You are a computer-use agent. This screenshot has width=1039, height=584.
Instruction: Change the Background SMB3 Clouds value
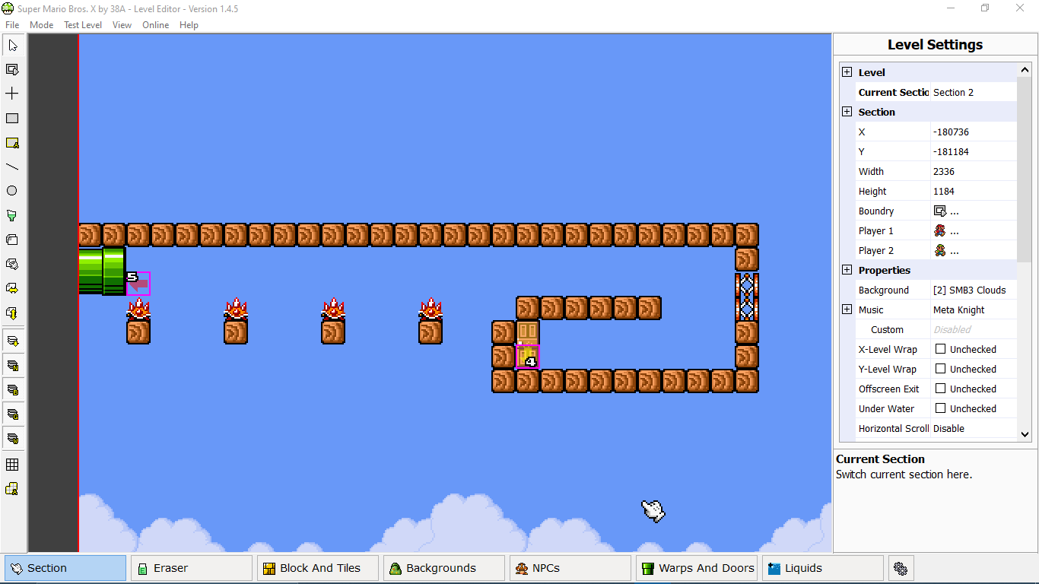point(974,290)
